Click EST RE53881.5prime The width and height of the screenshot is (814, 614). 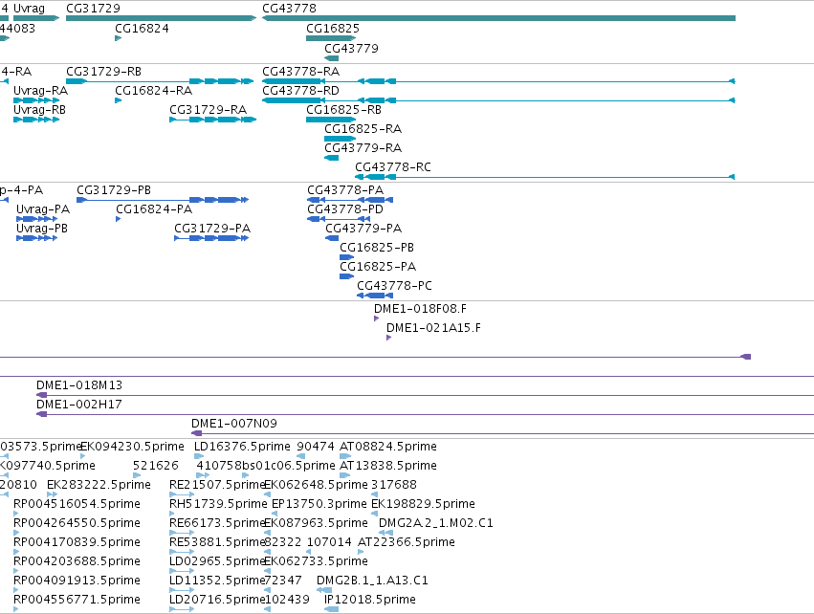pyautogui.click(x=182, y=552)
